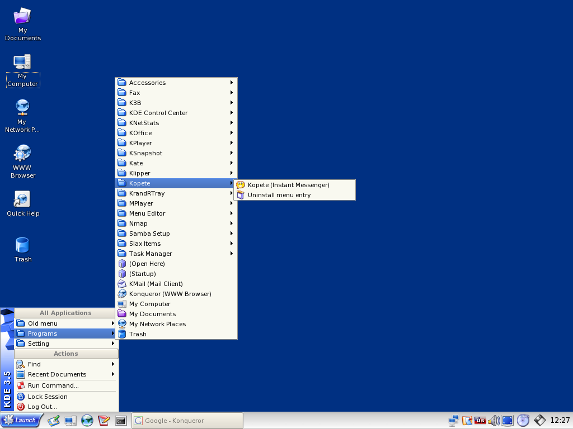Open the Find submenu

[66, 364]
